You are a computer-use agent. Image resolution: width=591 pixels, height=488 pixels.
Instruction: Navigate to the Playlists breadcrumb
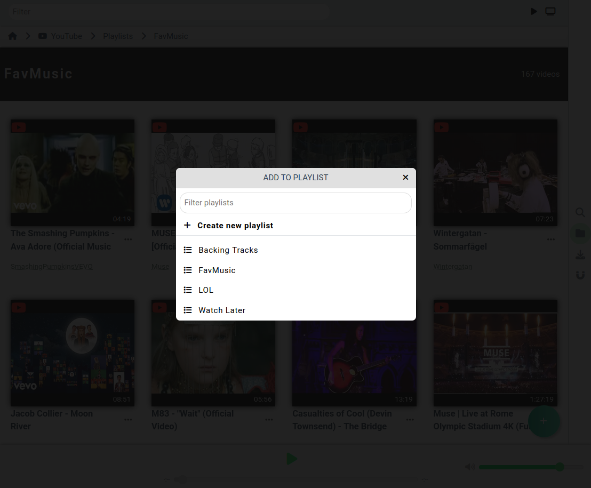(118, 36)
